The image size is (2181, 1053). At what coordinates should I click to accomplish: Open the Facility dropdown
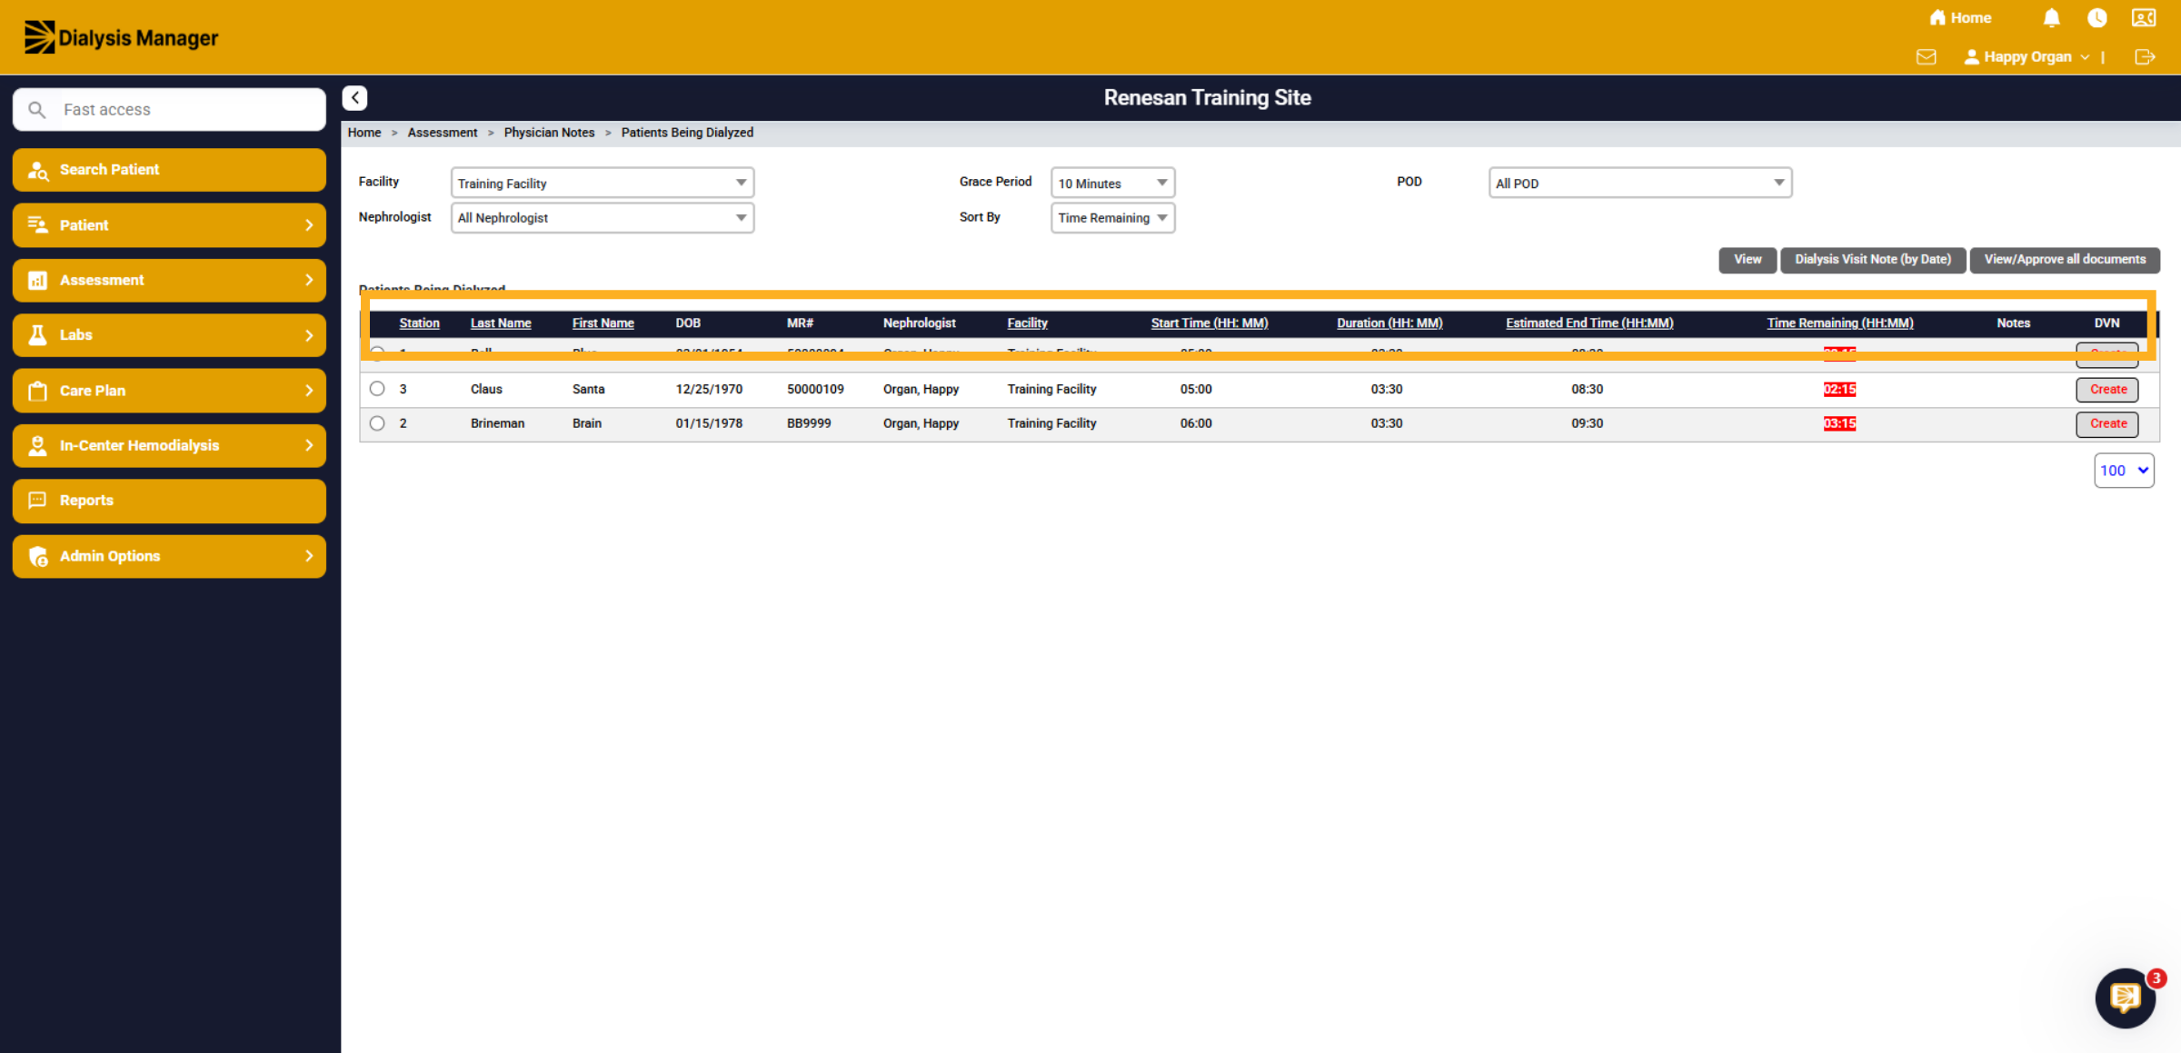click(x=603, y=183)
